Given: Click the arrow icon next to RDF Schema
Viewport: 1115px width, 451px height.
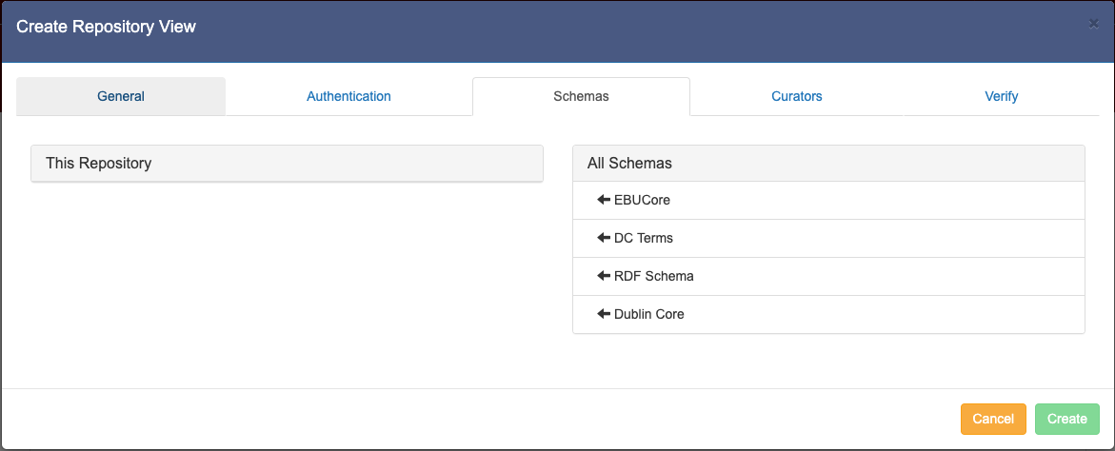Looking at the screenshot, I should (603, 276).
